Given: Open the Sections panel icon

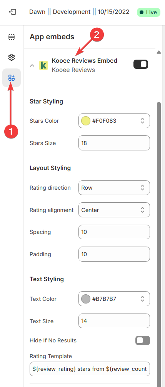Looking at the screenshot, I should pos(11,37).
